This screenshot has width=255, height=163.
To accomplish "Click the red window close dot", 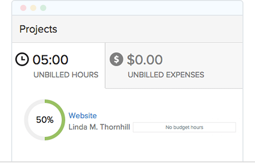I will pyautogui.click(x=23, y=8).
